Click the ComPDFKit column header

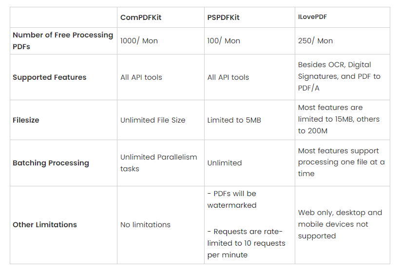[x=141, y=18]
